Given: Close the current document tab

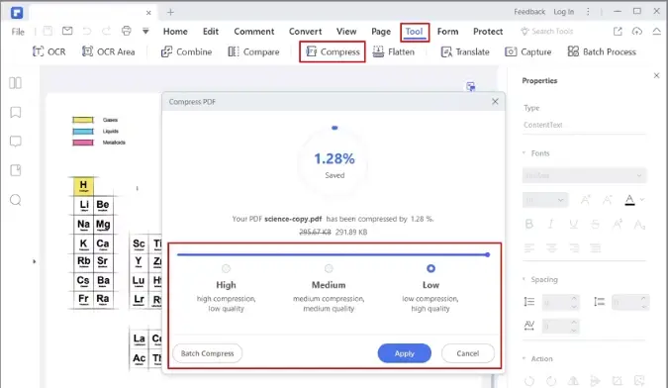Looking at the screenshot, I should [148, 13].
